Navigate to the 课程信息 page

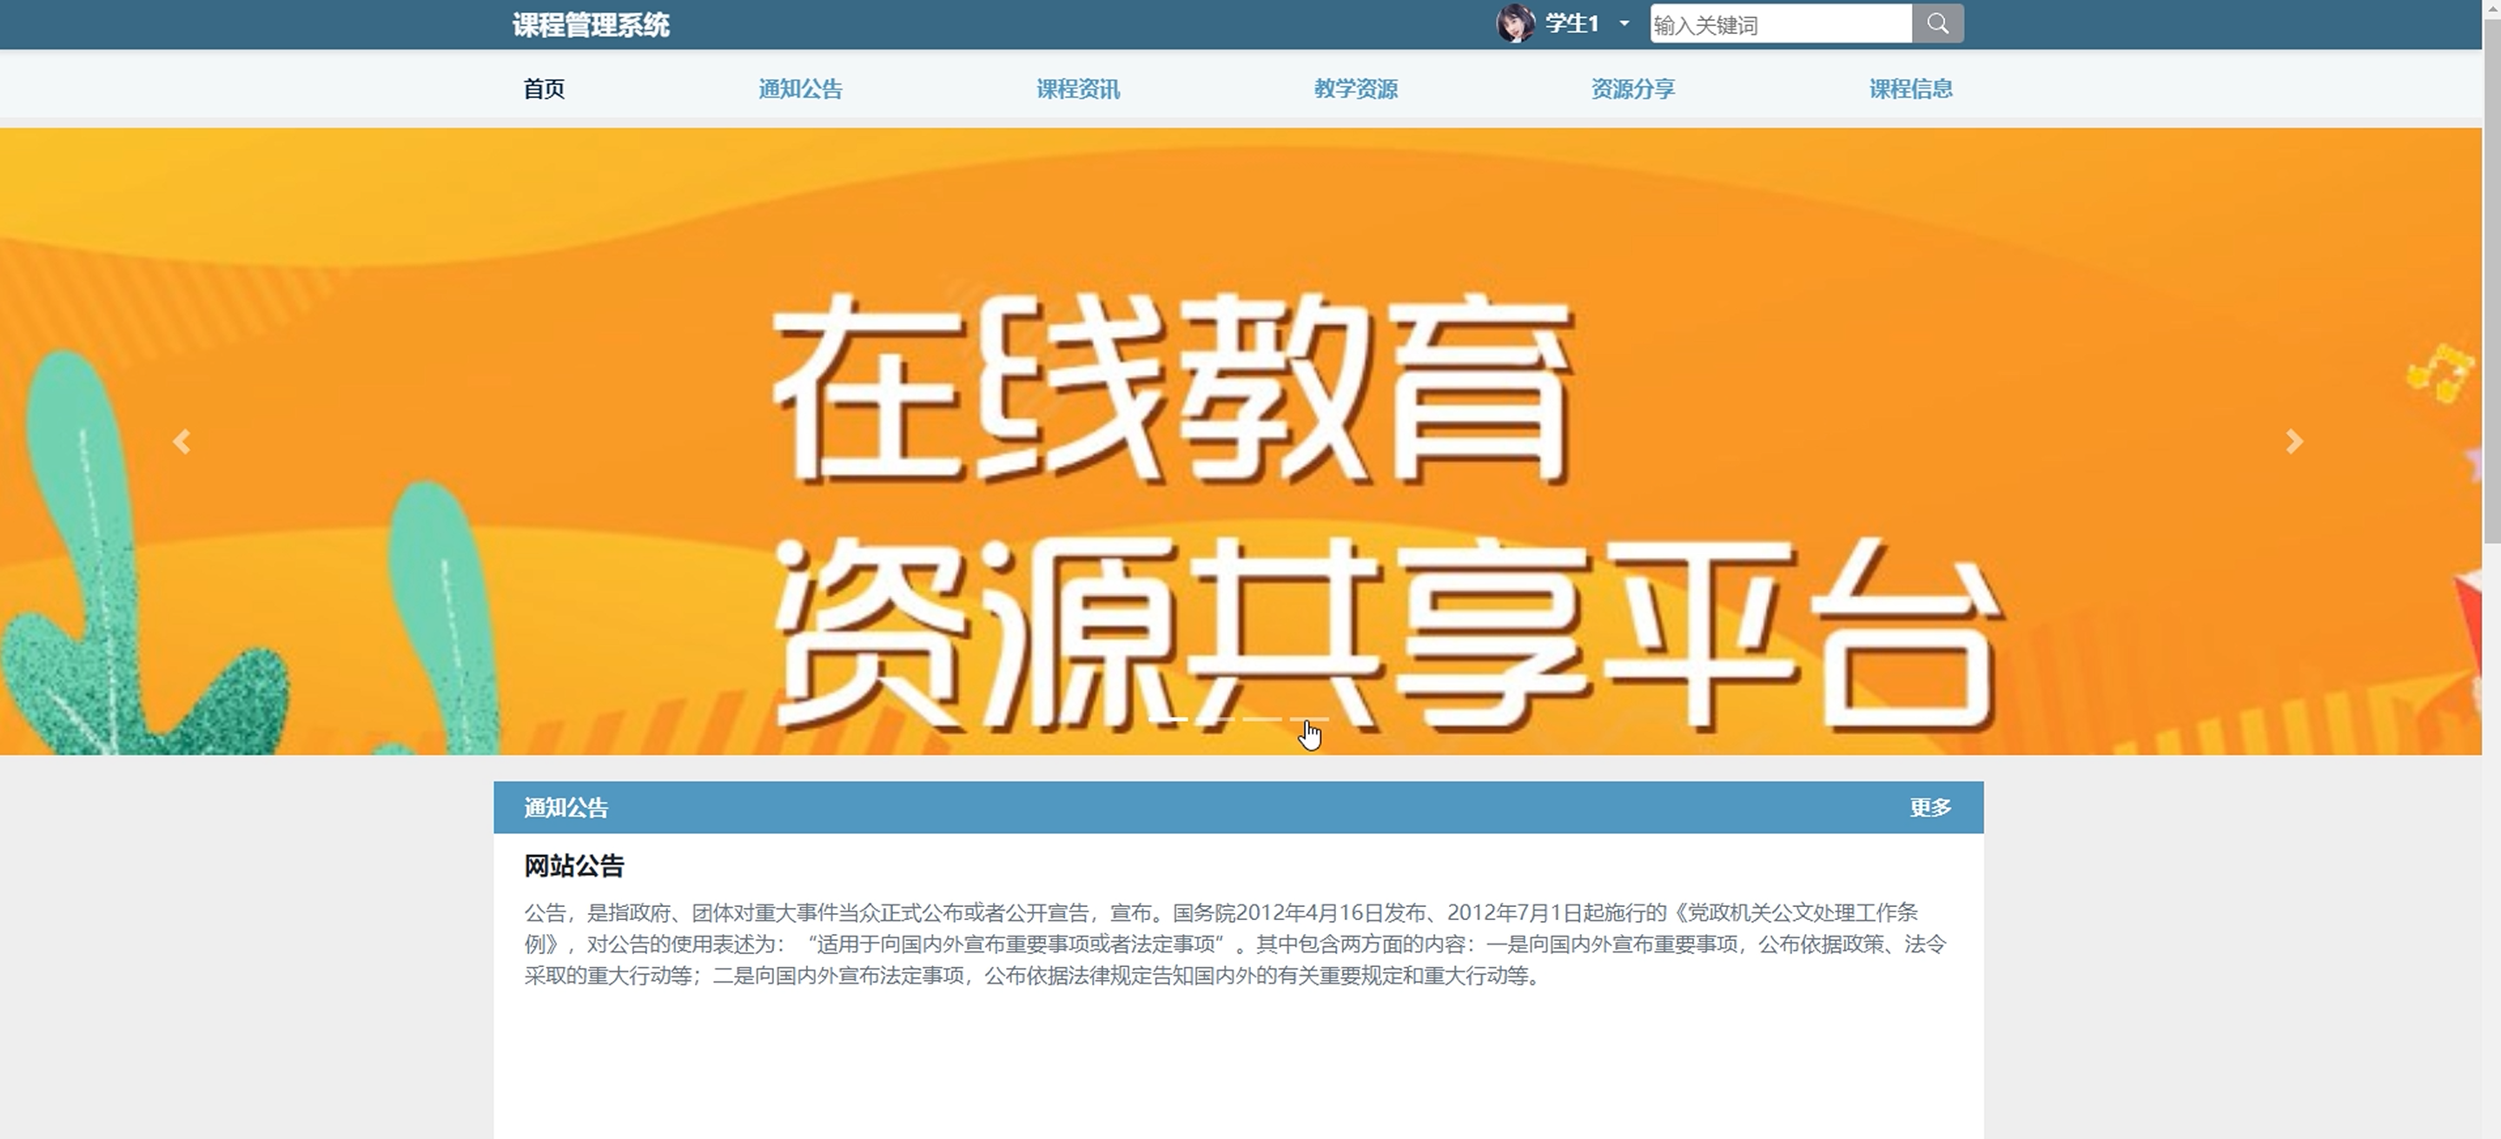click(1910, 89)
